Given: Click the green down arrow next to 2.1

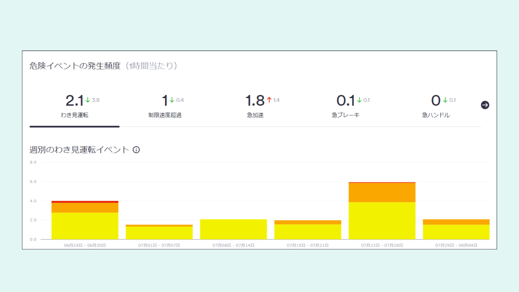Looking at the screenshot, I should 88,100.
